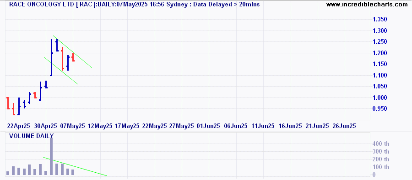Click the 12May25 date axis marker
Screen dimensions: 412x180
pyautogui.click(x=101, y=126)
